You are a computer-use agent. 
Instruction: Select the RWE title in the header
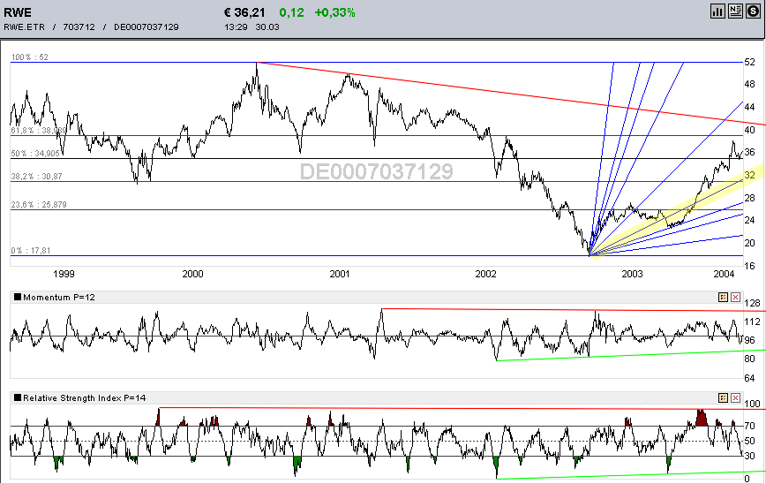point(18,12)
